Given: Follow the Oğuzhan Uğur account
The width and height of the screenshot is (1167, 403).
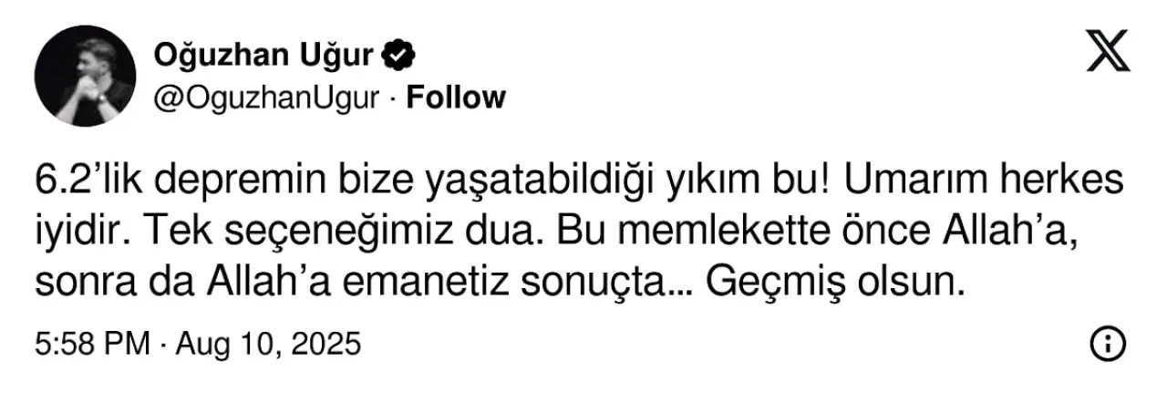Looking at the screenshot, I should coord(455,98).
